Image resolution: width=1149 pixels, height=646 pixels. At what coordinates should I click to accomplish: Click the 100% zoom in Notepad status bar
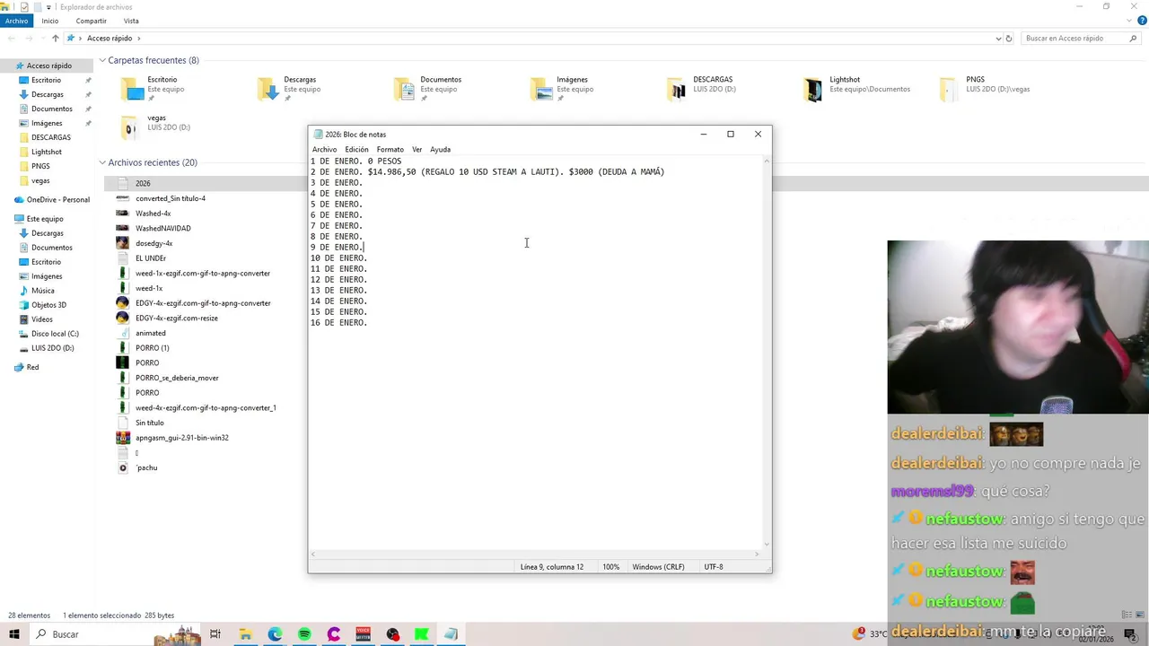(x=610, y=567)
